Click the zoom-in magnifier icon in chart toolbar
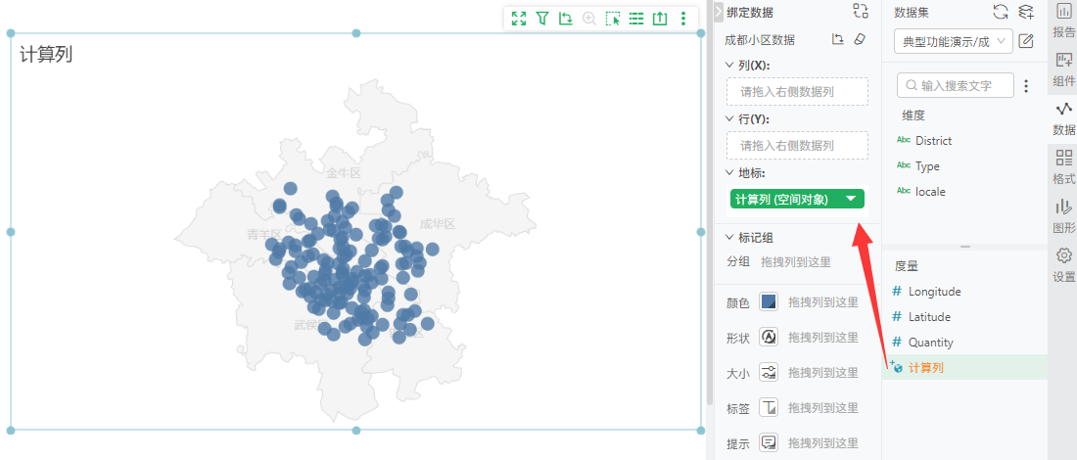 [x=588, y=19]
